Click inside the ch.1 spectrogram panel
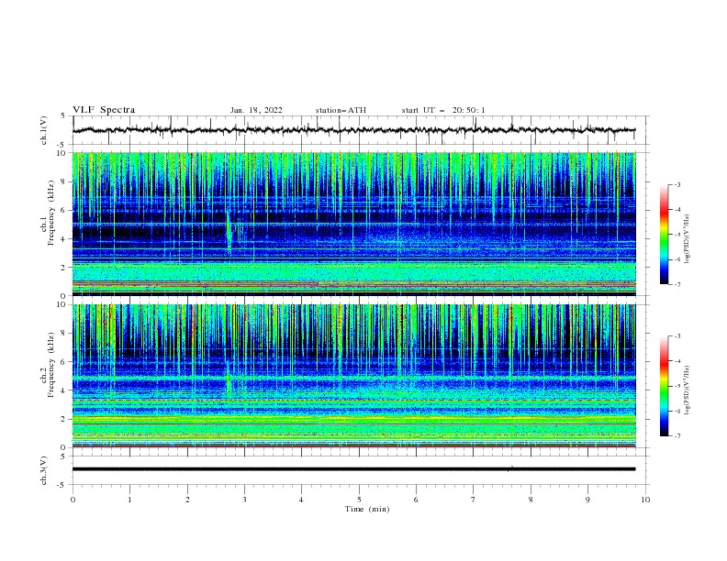This screenshot has width=727, height=561. (353, 224)
